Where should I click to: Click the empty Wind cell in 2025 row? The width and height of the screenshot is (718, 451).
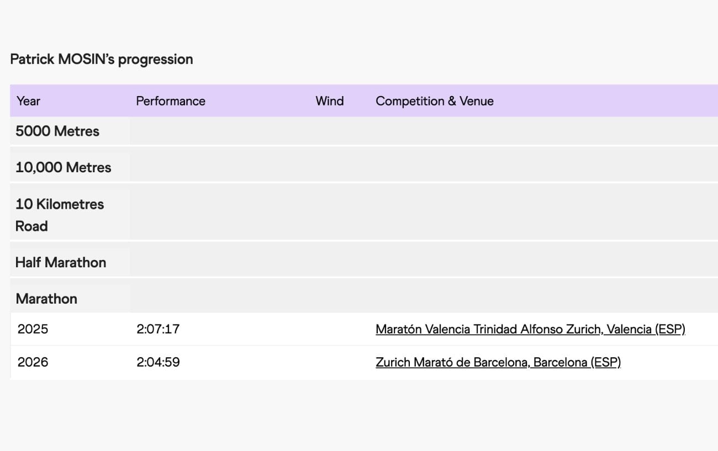[x=330, y=330]
